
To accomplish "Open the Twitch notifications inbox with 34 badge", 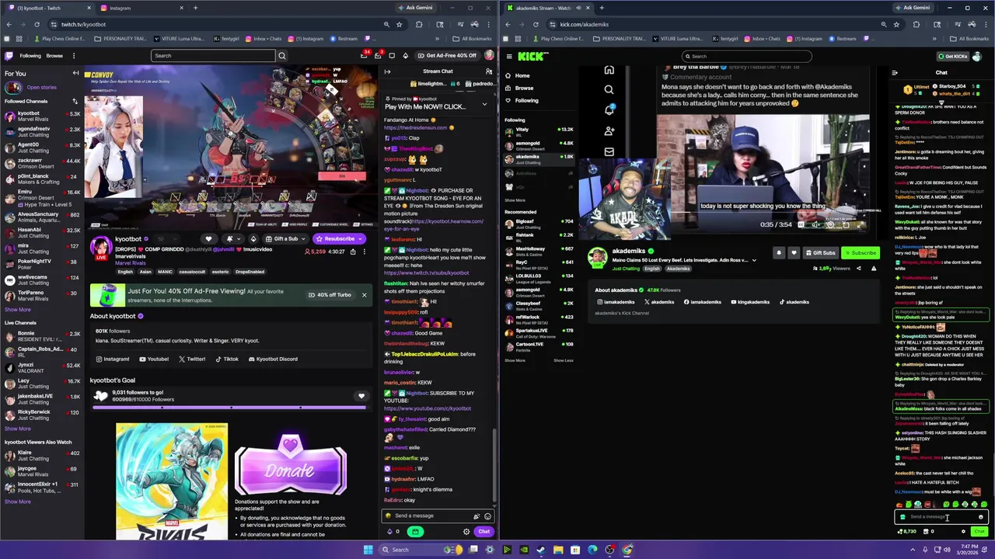I will pos(364,55).
